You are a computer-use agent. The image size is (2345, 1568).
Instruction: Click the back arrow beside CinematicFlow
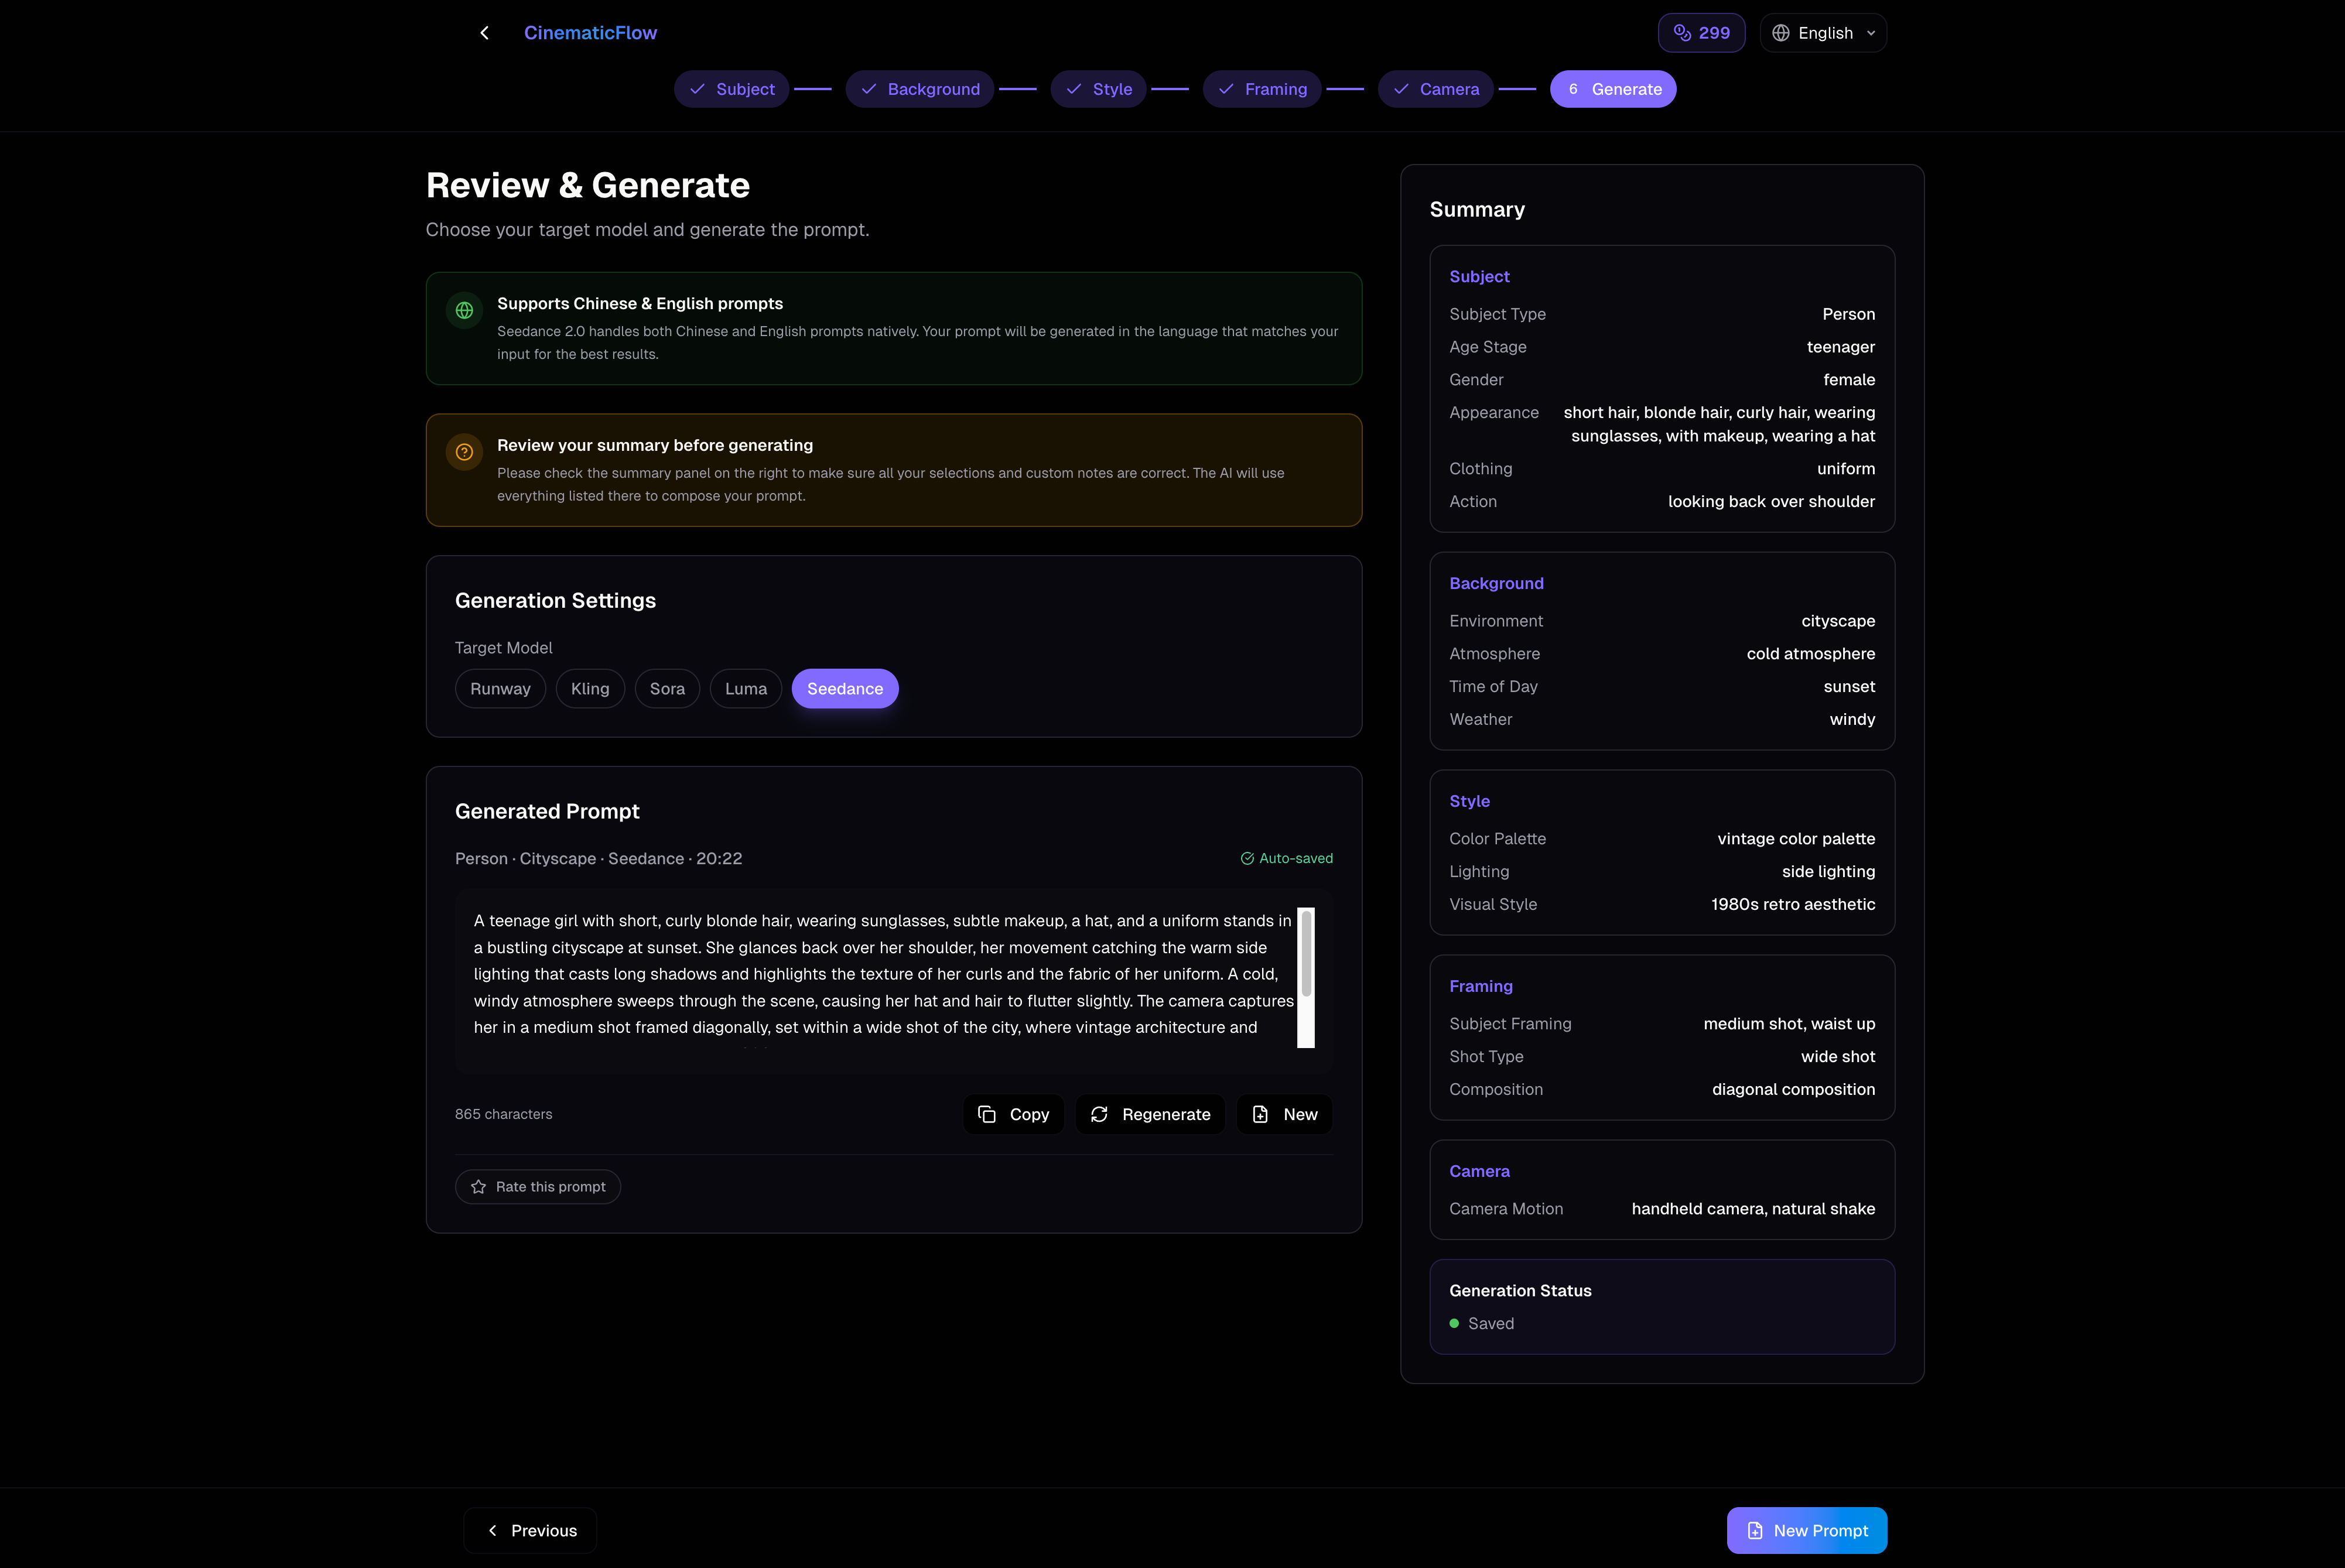coord(484,33)
